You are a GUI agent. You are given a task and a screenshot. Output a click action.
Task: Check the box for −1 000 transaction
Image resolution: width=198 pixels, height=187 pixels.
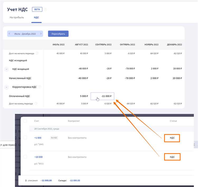click(25, 138)
